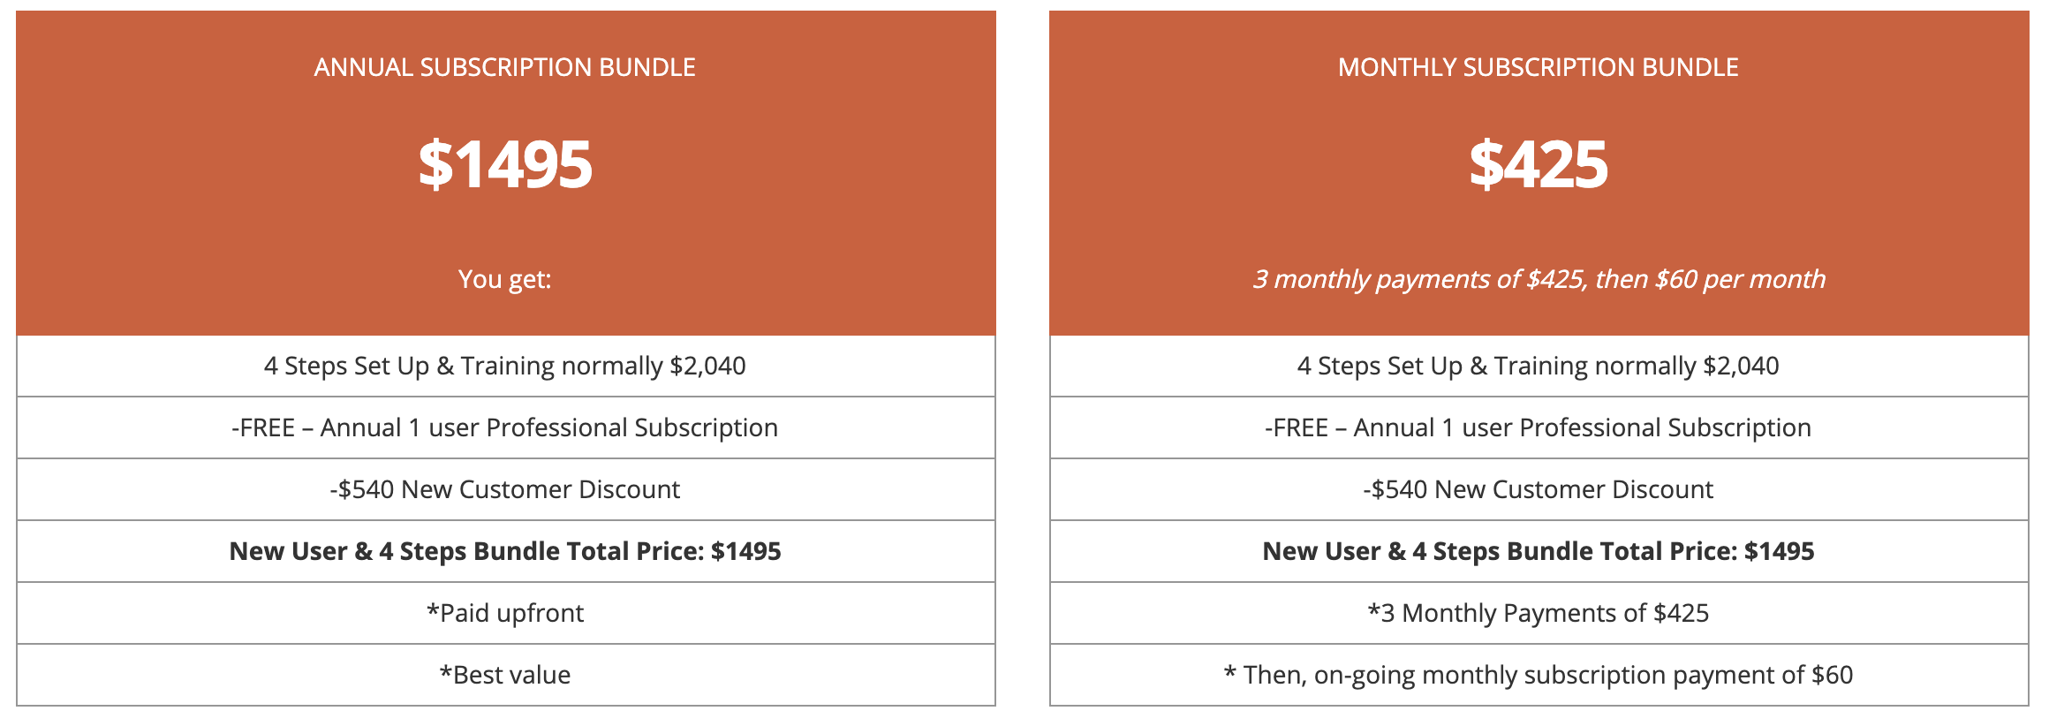Click monthly Bundle Total Price $1495 row
The height and width of the screenshot is (726, 2049).
click(x=1539, y=551)
